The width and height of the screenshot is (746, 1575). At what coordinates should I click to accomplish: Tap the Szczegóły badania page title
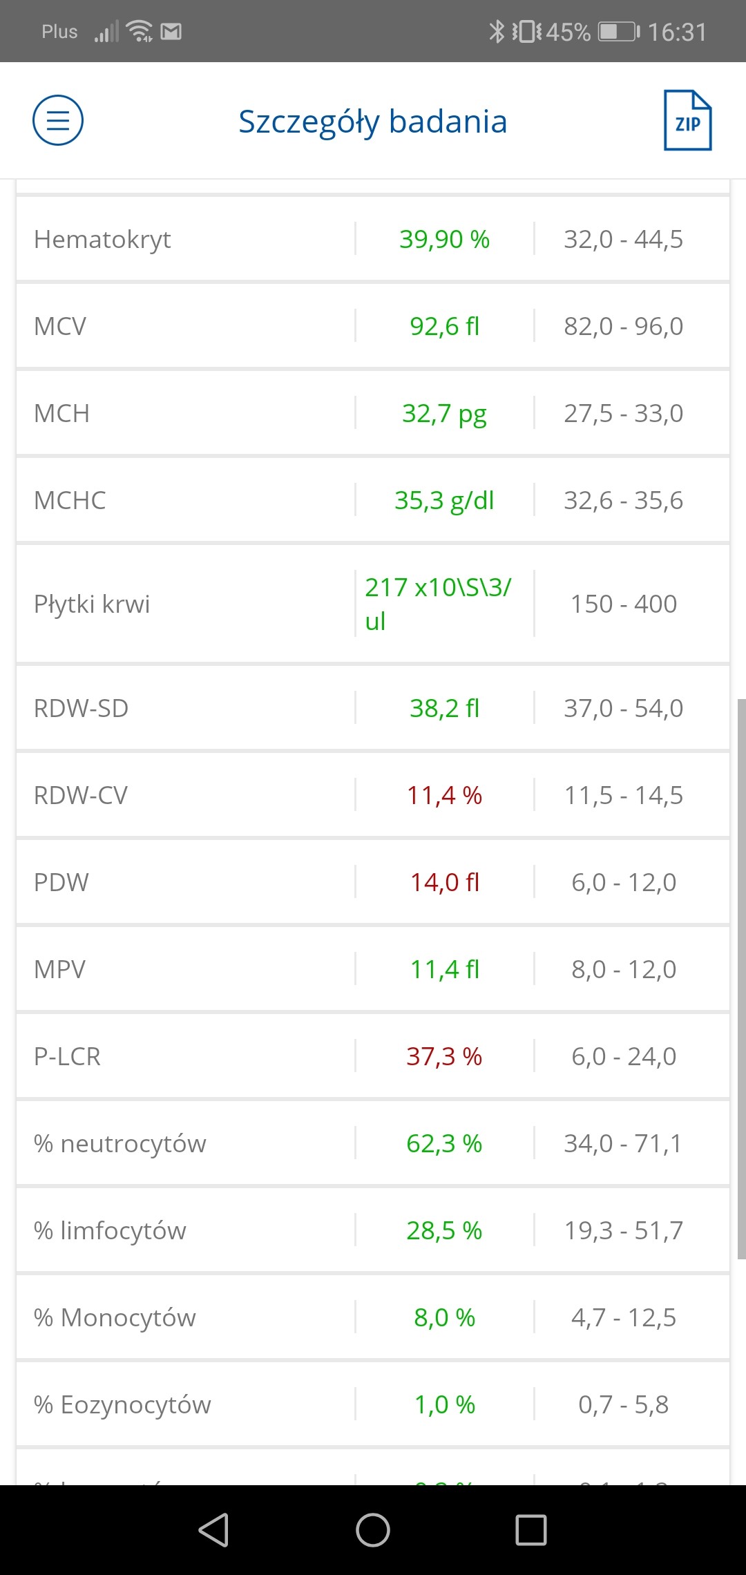373,122
